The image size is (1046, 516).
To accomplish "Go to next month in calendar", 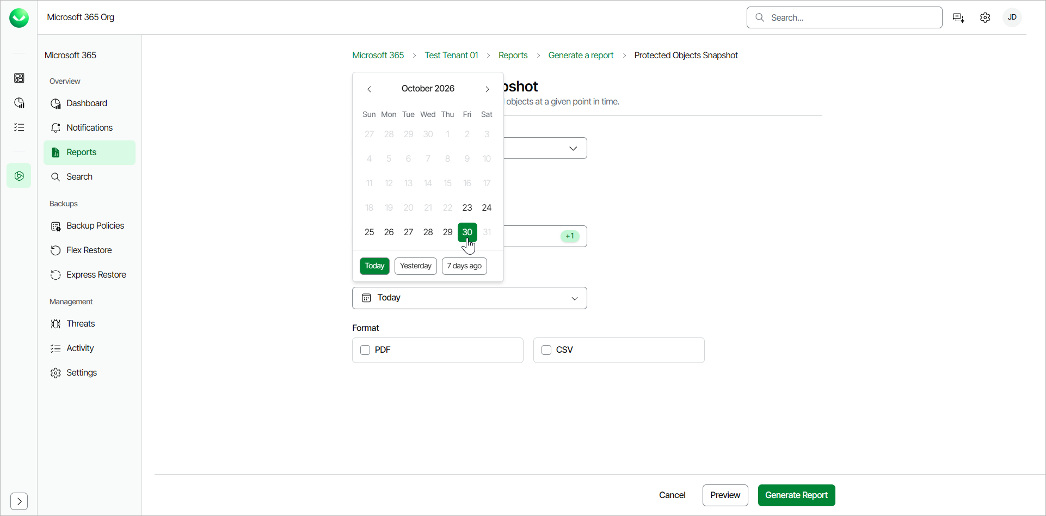I will pos(487,89).
